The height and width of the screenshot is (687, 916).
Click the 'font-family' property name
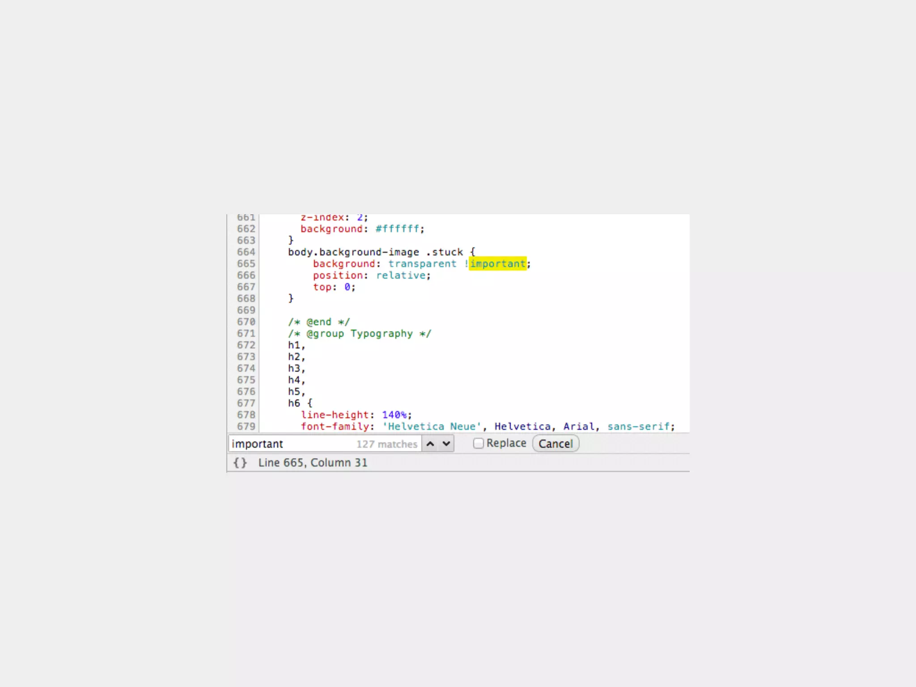coord(335,426)
